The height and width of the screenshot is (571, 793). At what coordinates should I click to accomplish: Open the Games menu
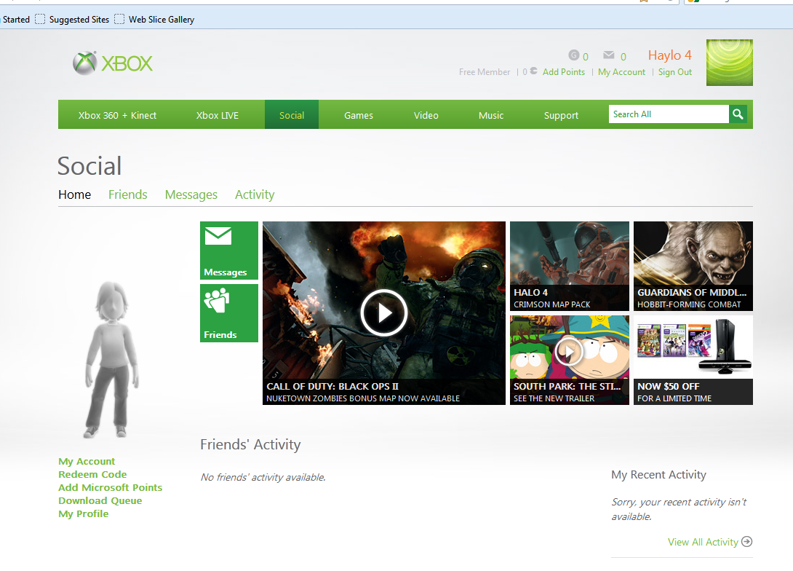click(x=359, y=115)
